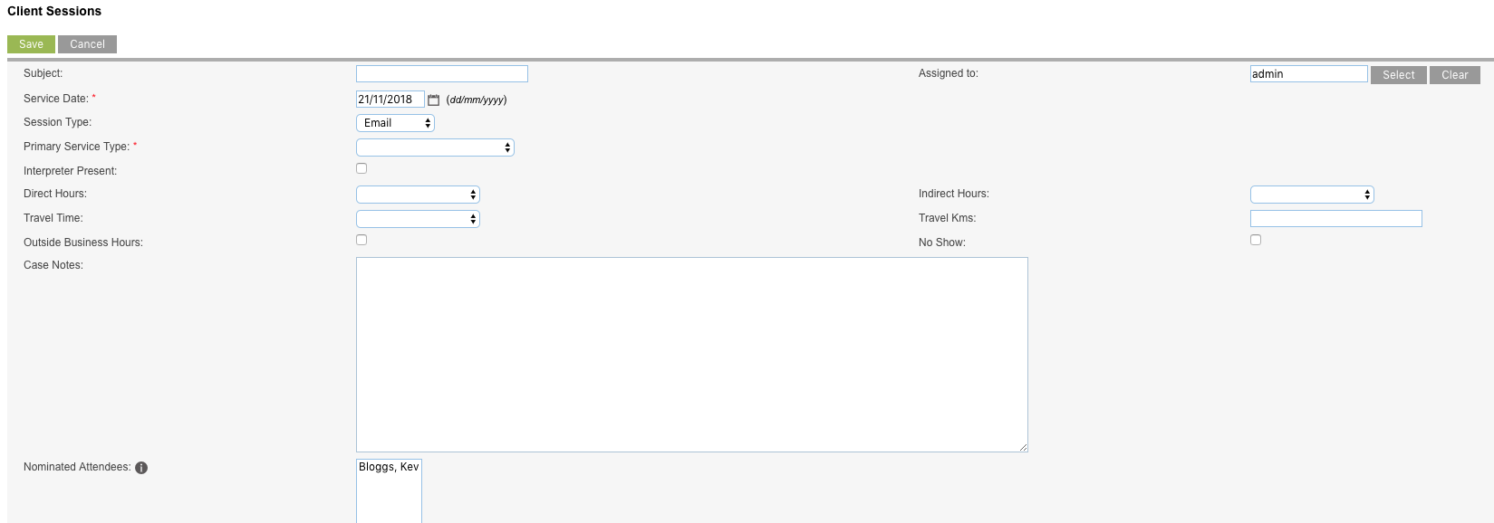Screen dimensions: 1494x523
Task: Open the Travel Time dropdown
Action: 418,219
